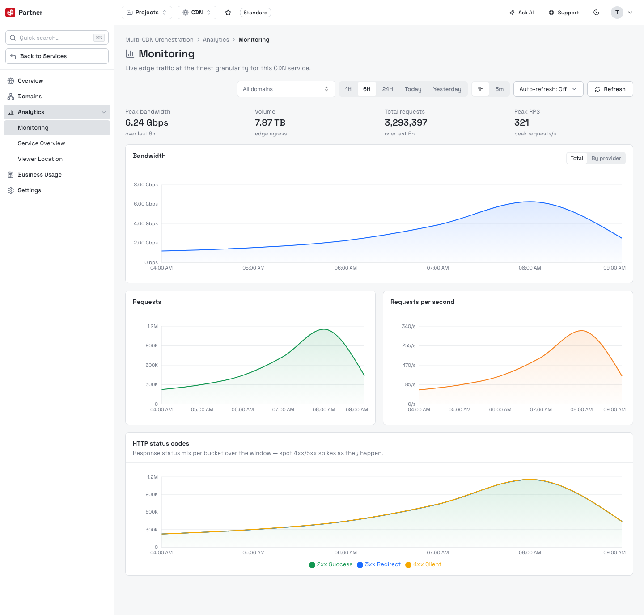
Task: Toggle dark mode moon icon
Action: (x=596, y=13)
